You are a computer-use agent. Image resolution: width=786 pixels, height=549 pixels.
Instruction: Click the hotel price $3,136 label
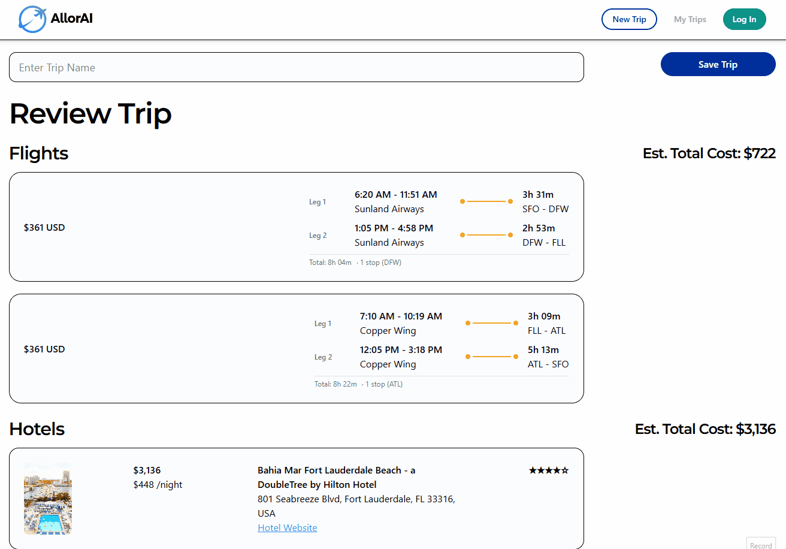[147, 470]
